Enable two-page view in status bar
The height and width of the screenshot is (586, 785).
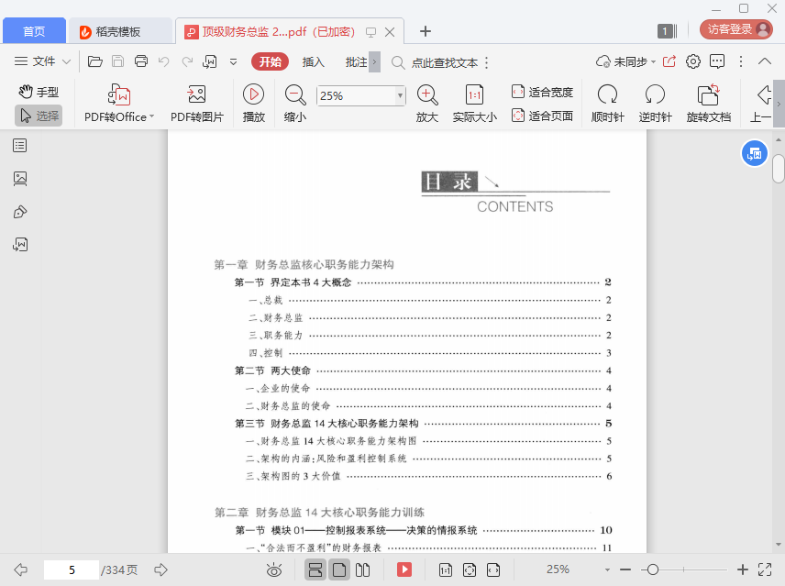(363, 569)
